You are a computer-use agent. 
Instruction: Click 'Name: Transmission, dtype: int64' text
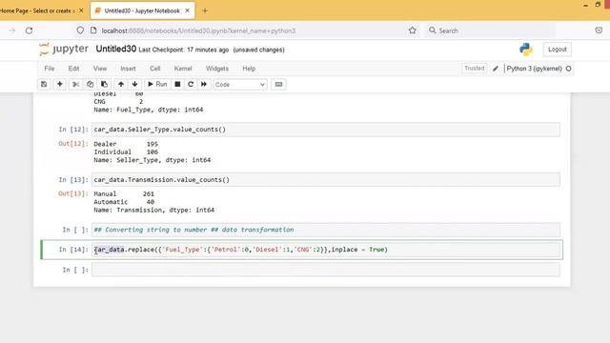tap(154, 210)
